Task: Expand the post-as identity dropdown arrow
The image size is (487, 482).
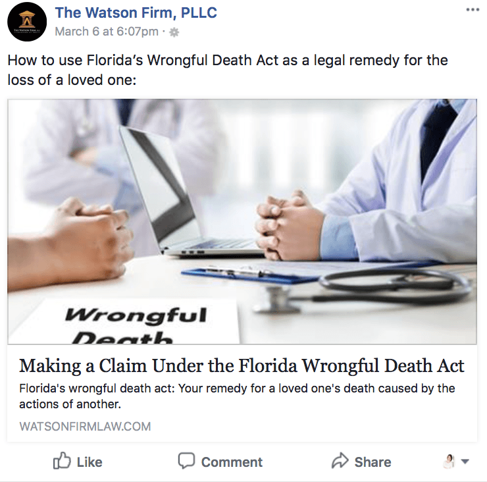Action: pos(465,462)
